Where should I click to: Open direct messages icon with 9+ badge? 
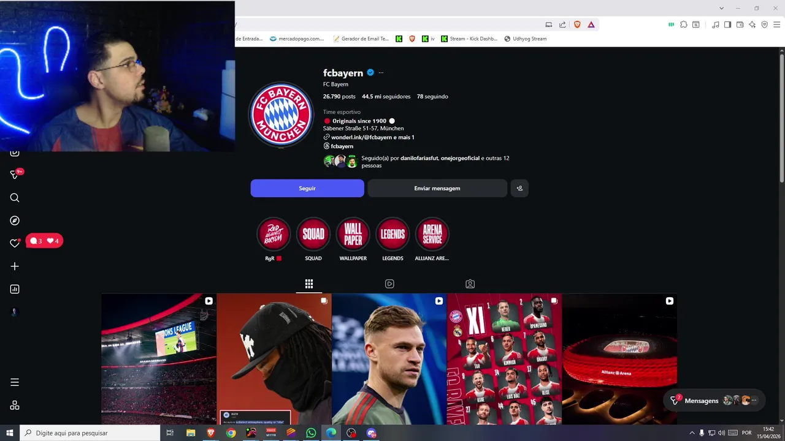15,175
